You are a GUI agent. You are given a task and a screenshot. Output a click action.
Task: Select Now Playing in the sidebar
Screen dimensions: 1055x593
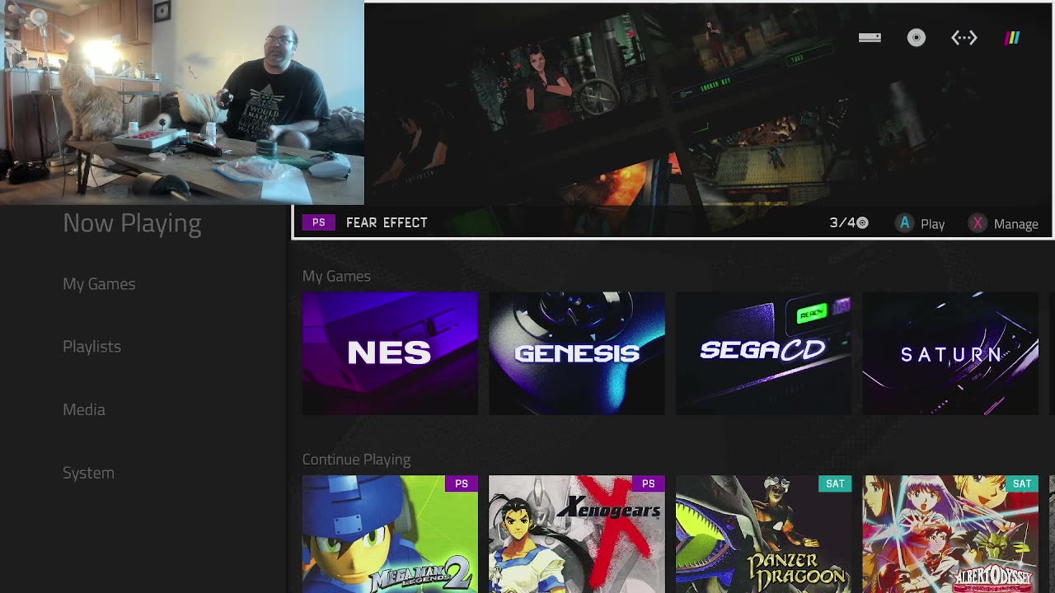point(132,223)
